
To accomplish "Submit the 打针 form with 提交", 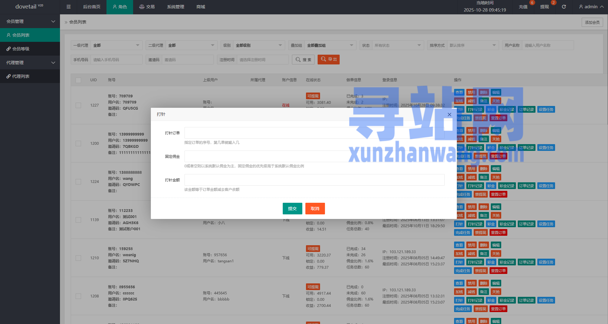I will tap(292, 209).
